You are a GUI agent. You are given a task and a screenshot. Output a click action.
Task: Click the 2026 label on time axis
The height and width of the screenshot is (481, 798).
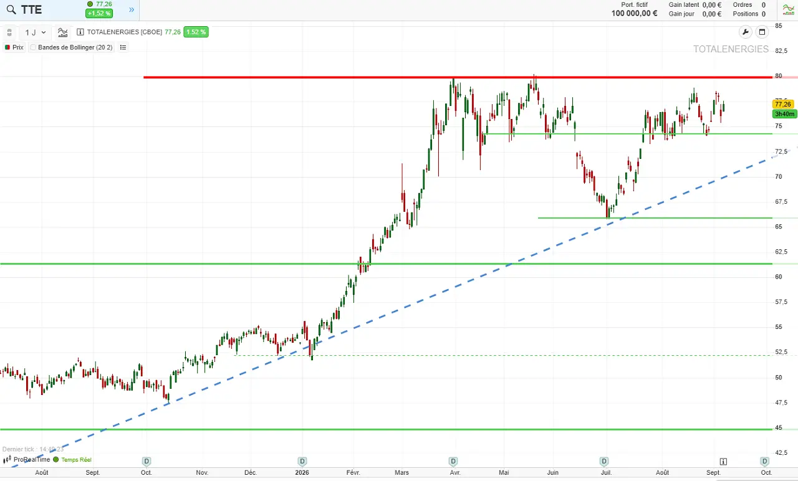click(302, 472)
